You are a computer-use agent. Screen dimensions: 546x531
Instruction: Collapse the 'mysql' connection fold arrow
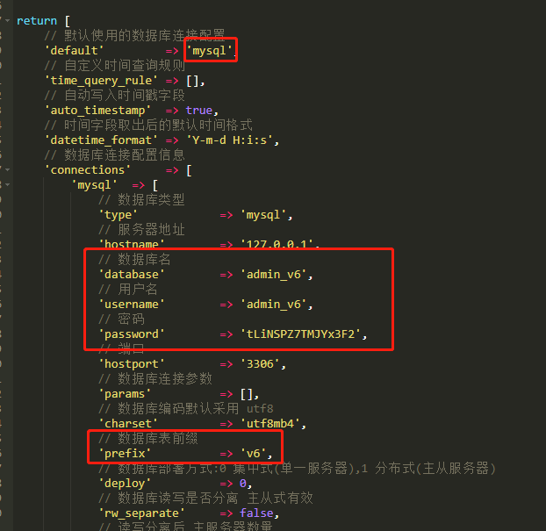8,184
